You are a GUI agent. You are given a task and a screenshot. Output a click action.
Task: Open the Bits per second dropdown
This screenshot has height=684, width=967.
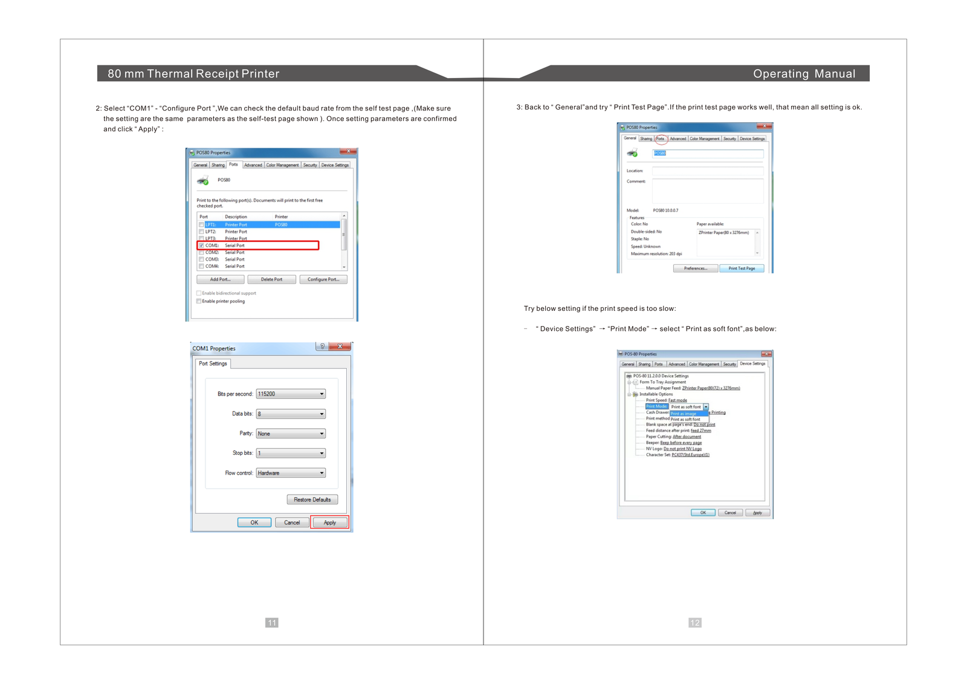point(322,394)
